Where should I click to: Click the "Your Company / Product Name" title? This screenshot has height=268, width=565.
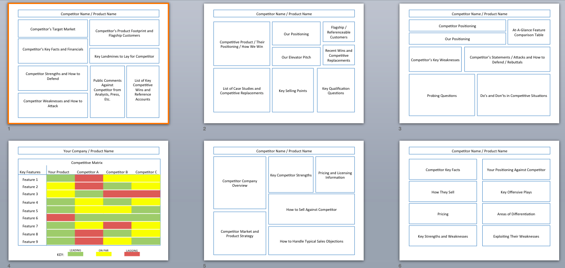pos(89,151)
